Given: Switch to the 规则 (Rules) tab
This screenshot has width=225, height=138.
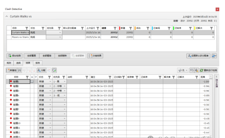Looking at the screenshot, I should pyautogui.click(x=9, y=63).
